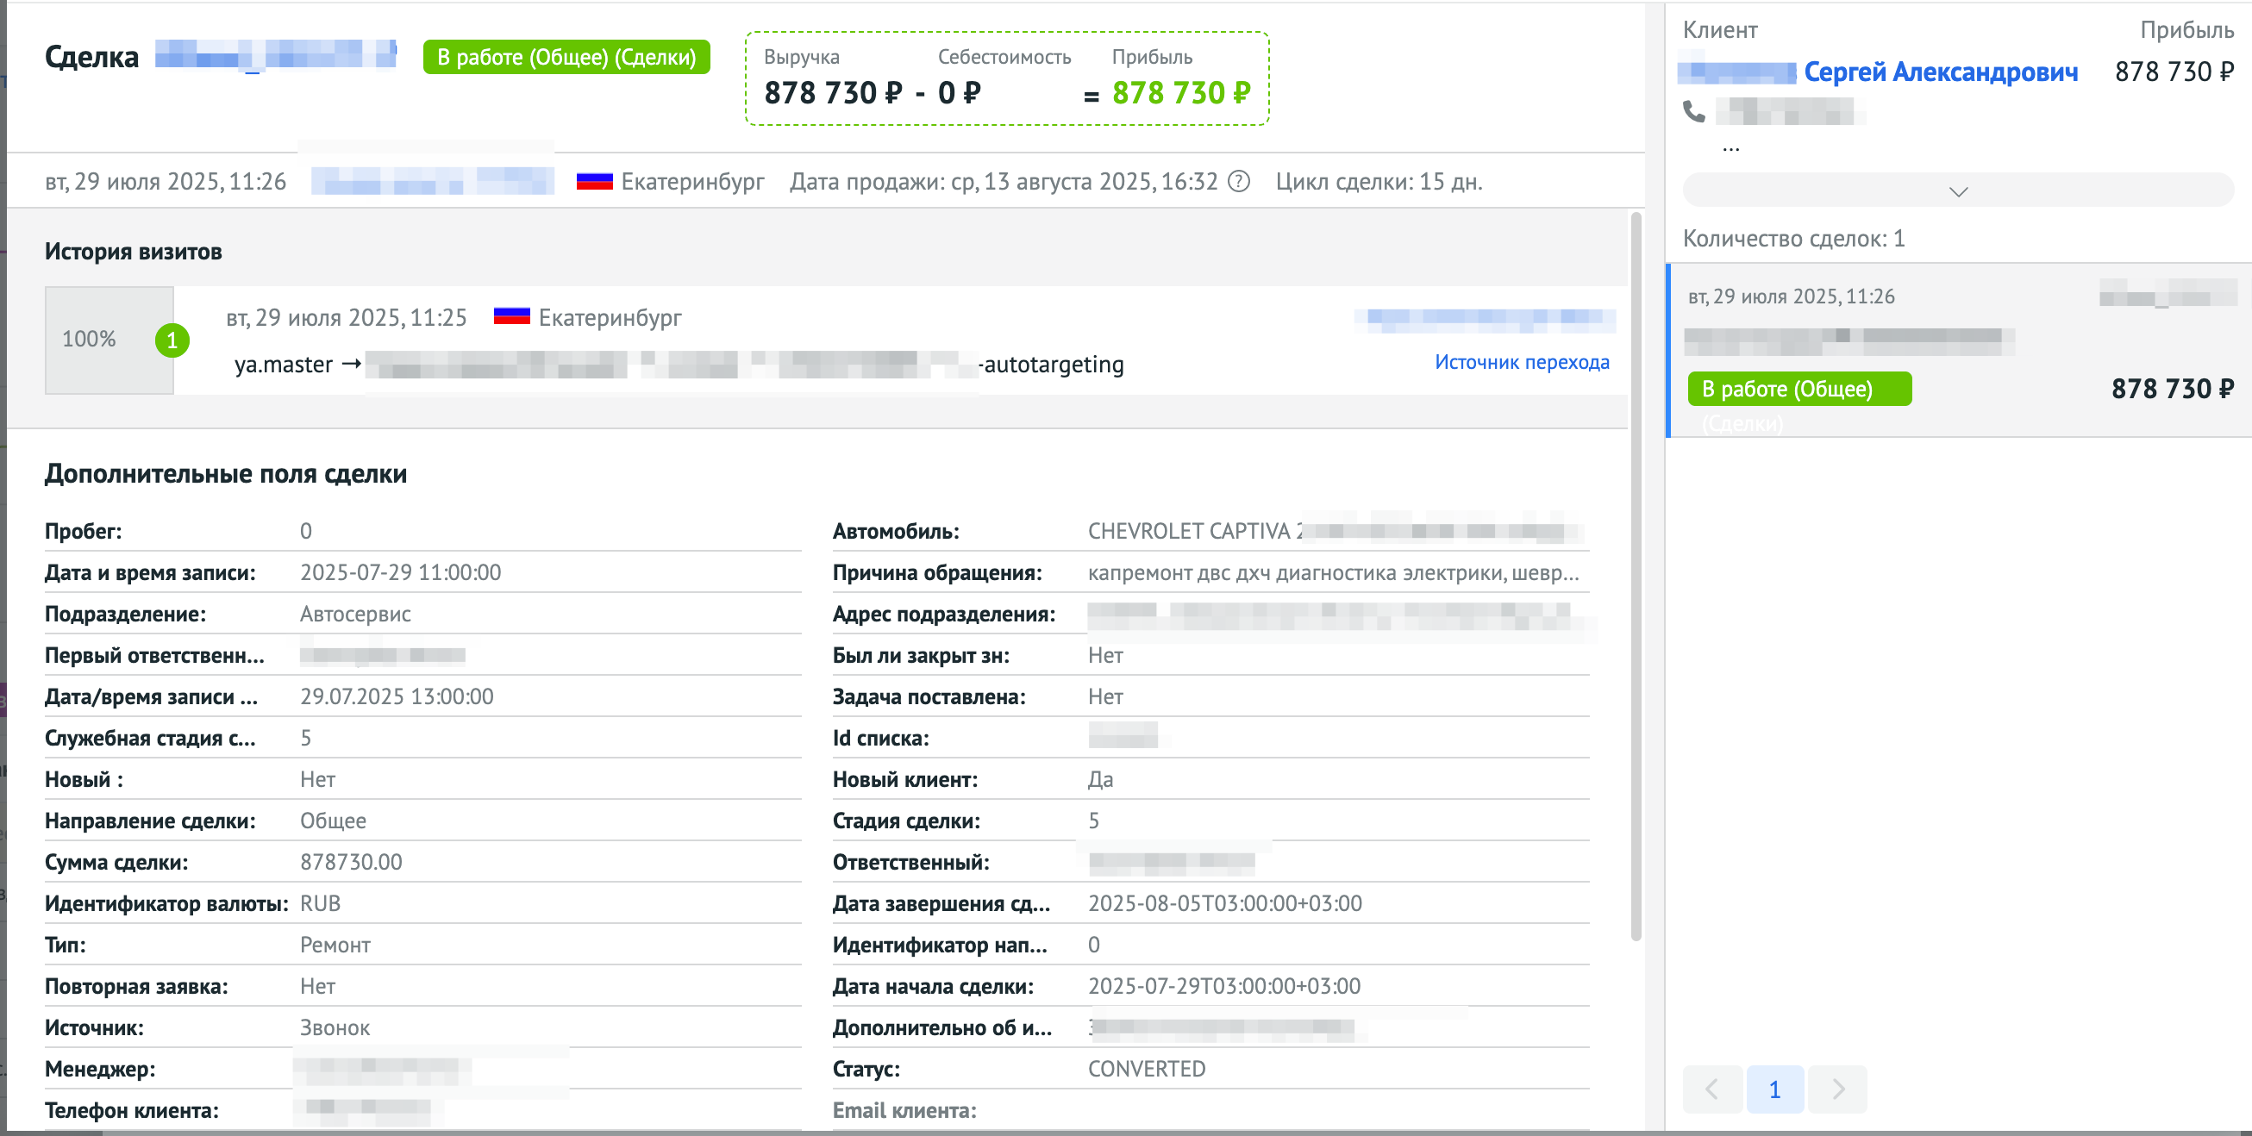Click the green profit amount 878 730 ₽

point(1180,92)
